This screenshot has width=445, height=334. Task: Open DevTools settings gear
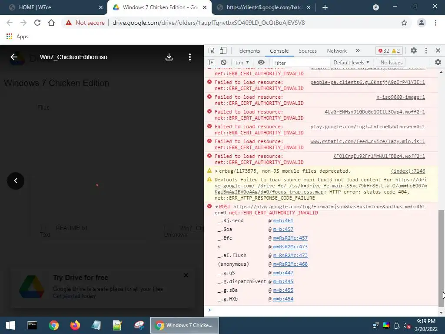(414, 50)
